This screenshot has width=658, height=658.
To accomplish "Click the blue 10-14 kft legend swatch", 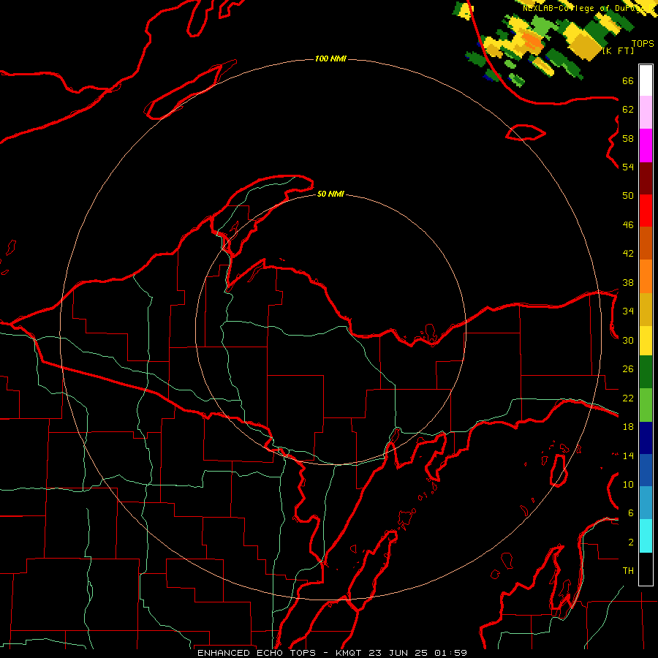I will (646, 470).
